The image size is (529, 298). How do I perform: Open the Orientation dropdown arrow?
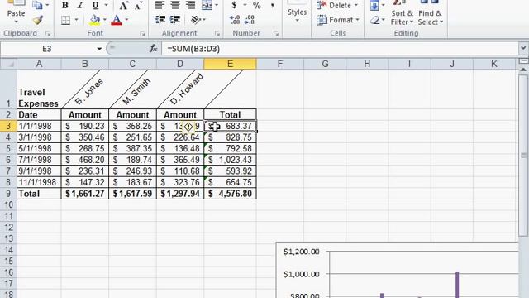(204, 20)
